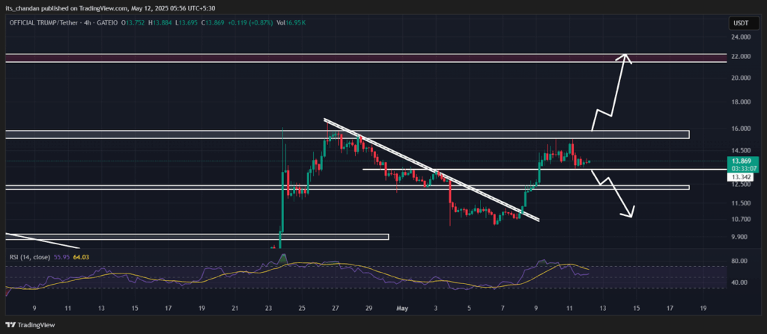Click the white 13.342 price line label

(739, 176)
